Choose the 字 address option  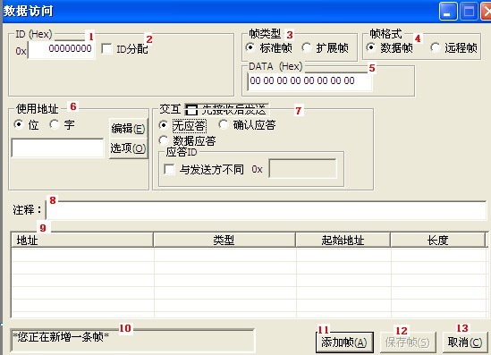[x=55, y=124]
